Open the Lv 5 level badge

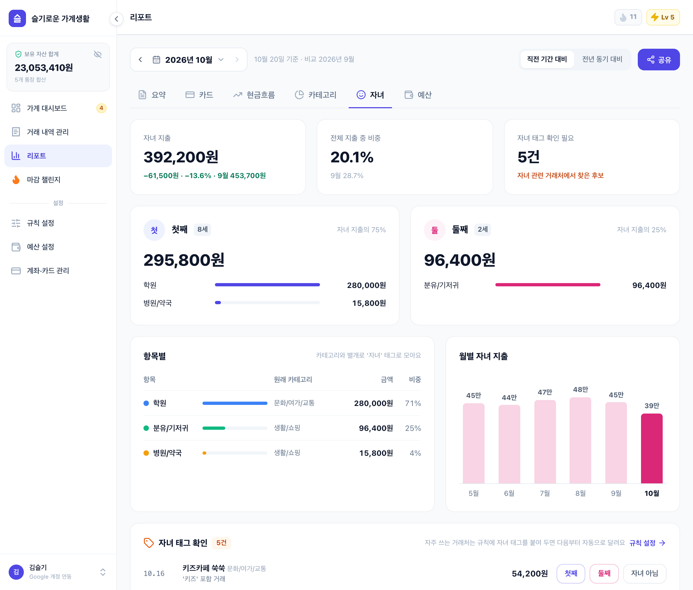pos(663,17)
